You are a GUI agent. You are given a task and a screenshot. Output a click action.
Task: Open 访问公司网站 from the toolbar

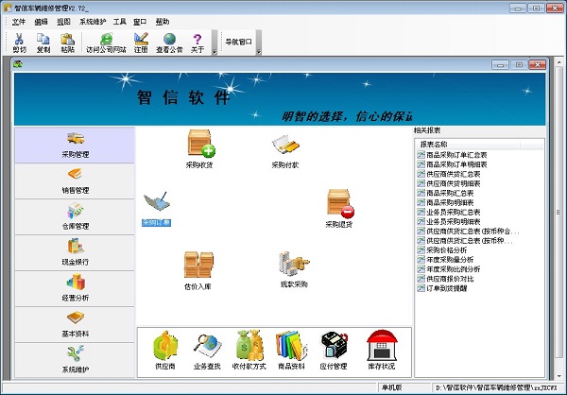[x=106, y=43]
